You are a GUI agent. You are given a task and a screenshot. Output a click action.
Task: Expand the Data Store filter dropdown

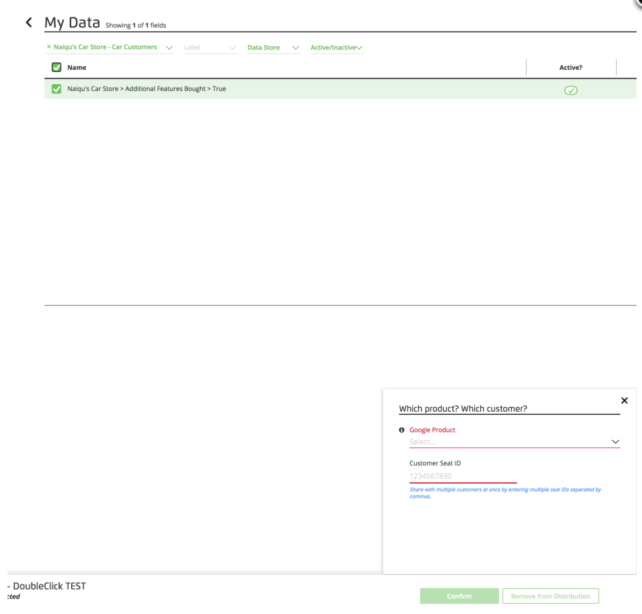click(x=273, y=48)
